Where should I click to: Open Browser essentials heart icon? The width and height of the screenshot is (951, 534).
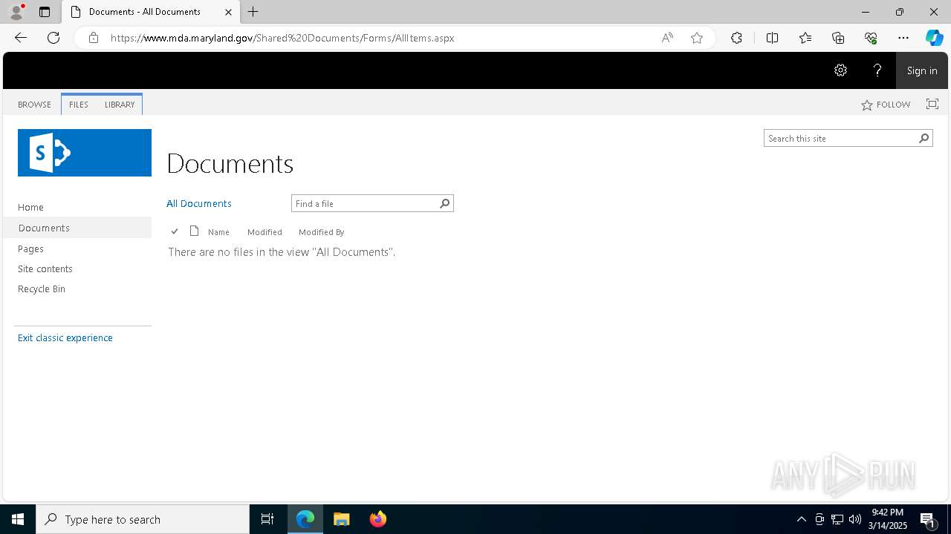(x=871, y=38)
